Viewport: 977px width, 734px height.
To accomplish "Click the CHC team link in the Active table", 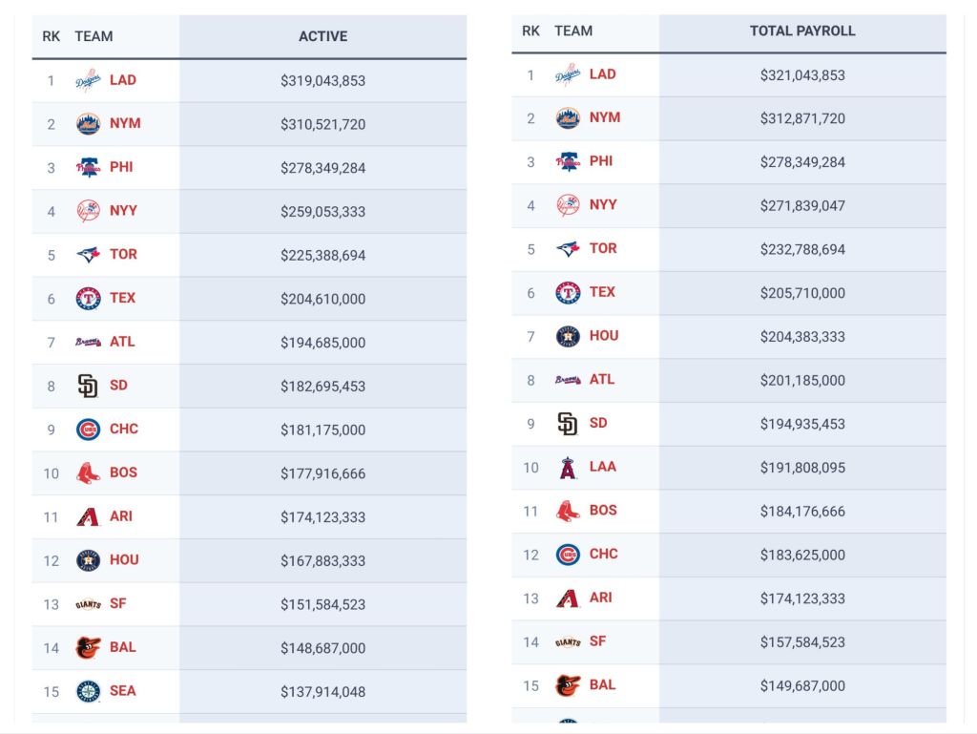I will pos(124,430).
